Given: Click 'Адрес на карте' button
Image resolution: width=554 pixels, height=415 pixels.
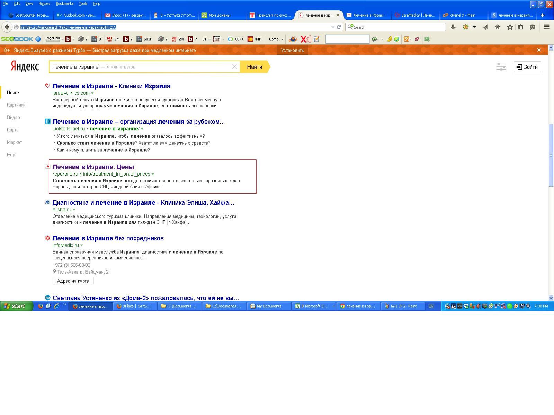Looking at the screenshot, I should [x=73, y=281].
